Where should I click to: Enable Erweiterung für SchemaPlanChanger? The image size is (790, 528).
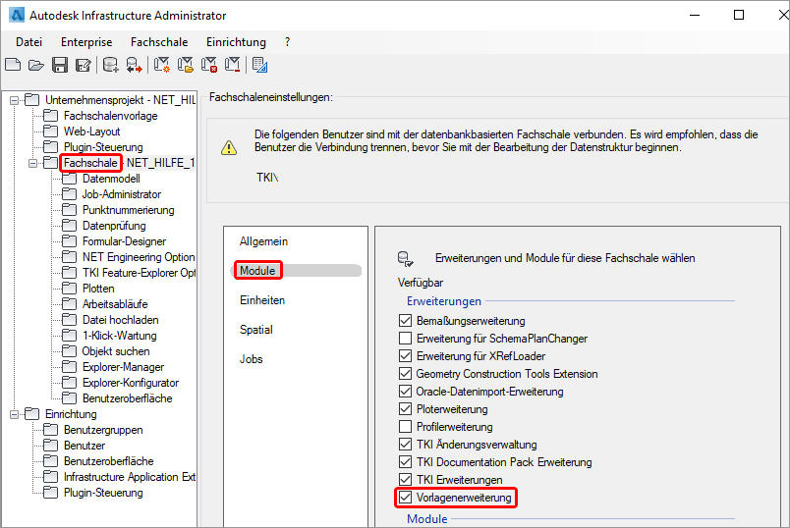click(405, 339)
